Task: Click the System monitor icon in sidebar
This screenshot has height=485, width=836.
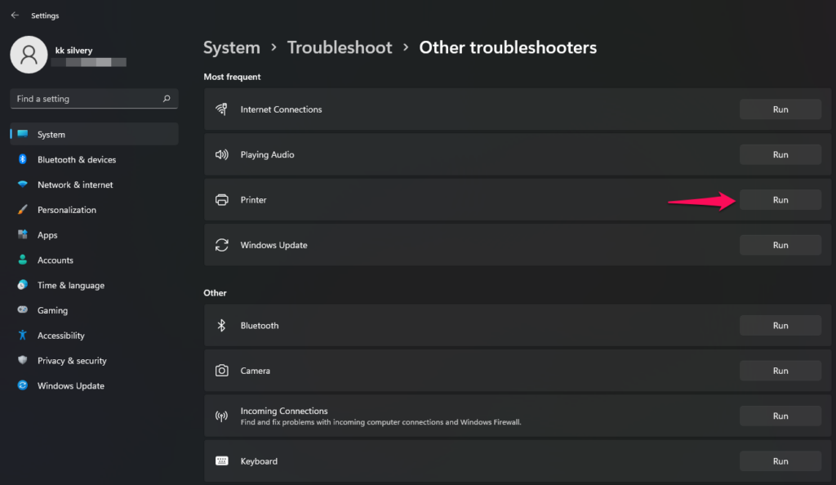Action: 22,134
